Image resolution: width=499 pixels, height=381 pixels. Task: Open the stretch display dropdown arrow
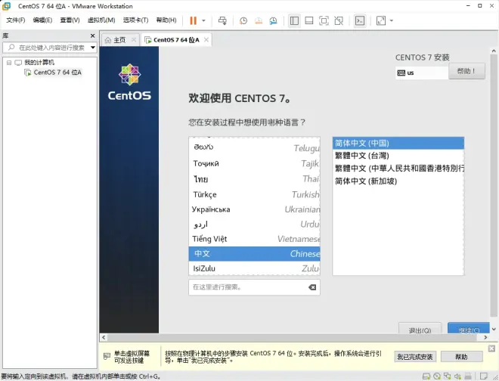click(x=392, y=20)
